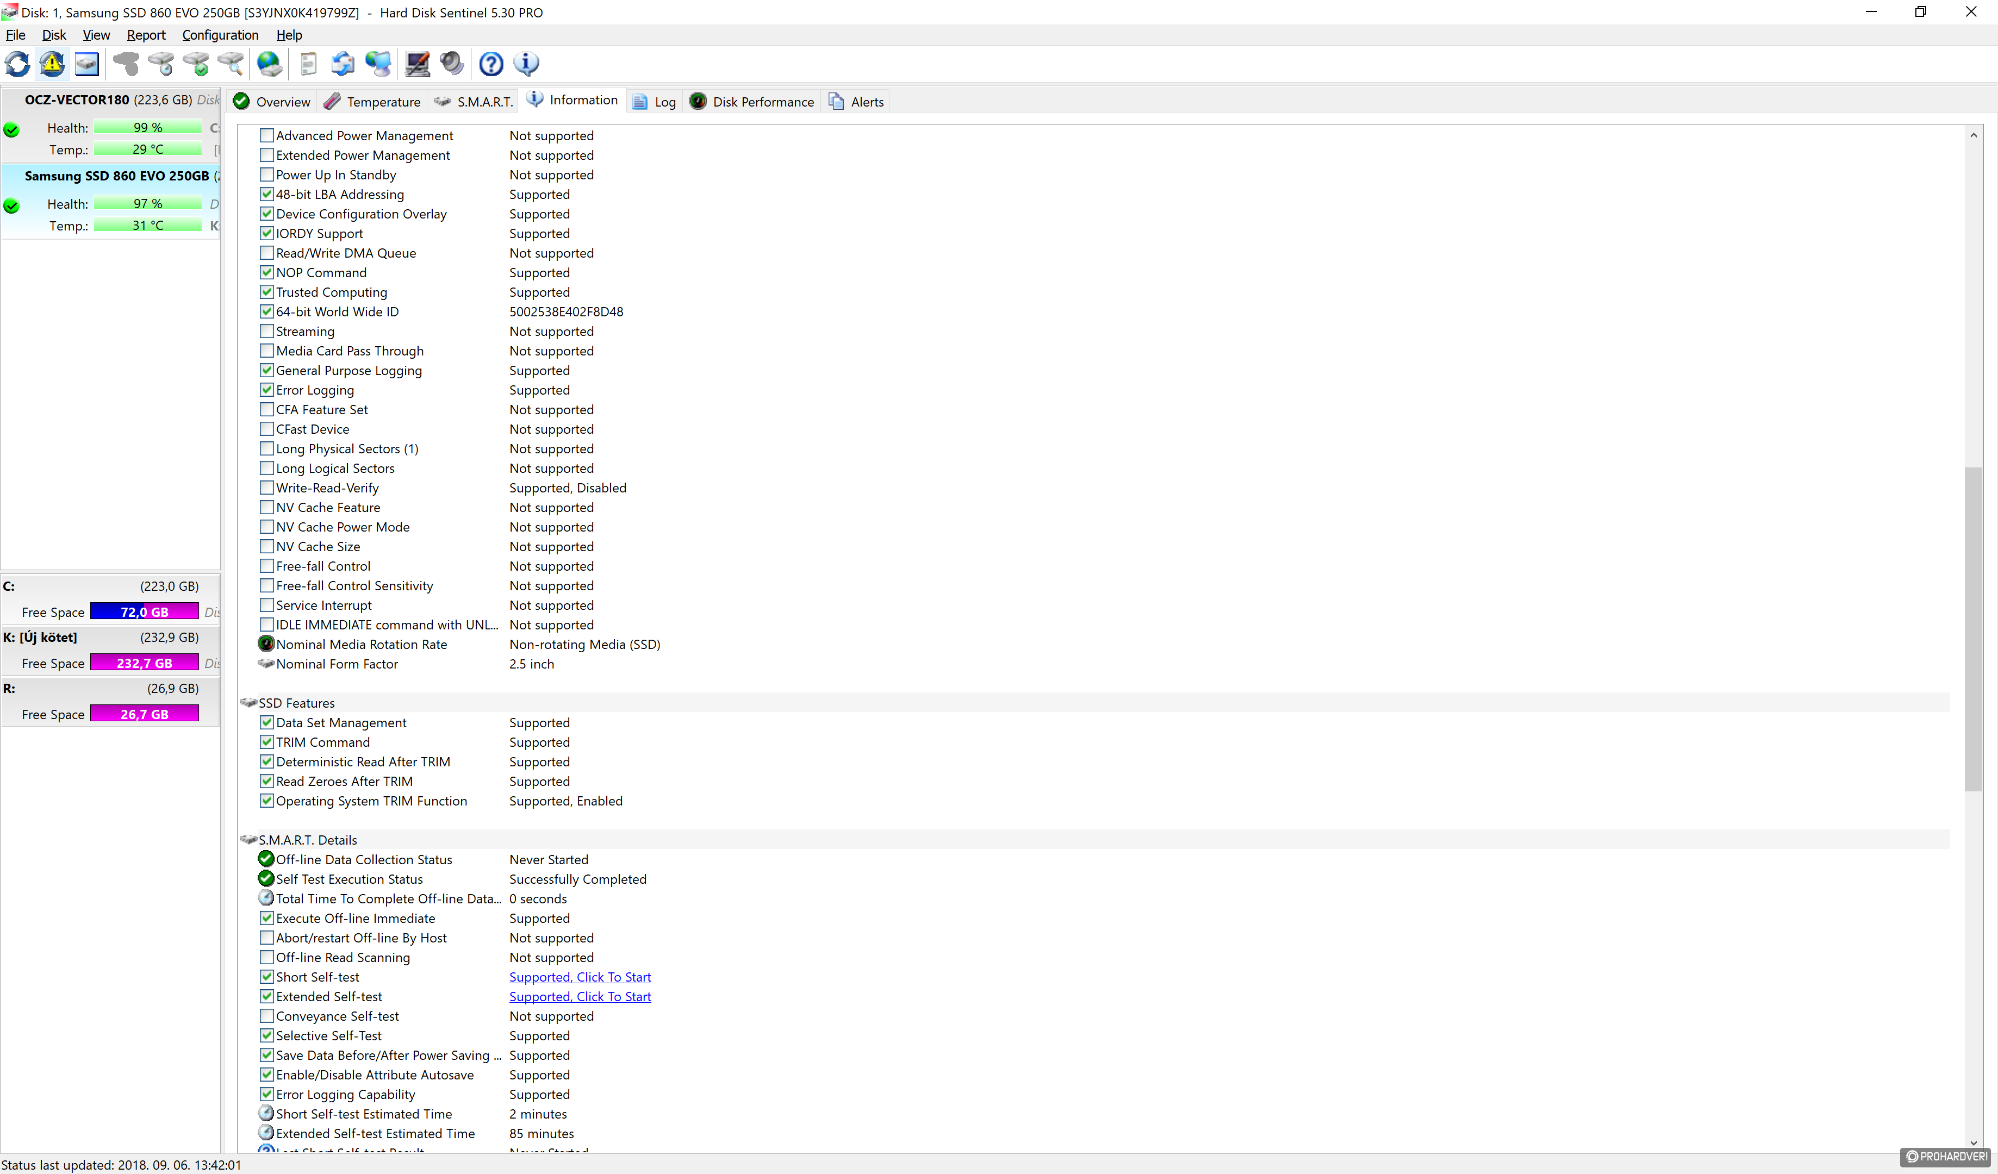Image resolution: width=1998 pixels, height=1174 pixels.
Task: Toggle the 48-bit LBA Addressing checkbox
Action: click(x=267, y=194)
